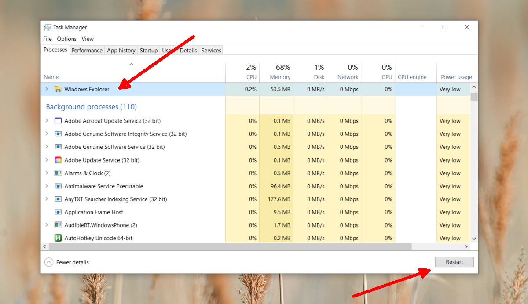Click the Task Manager title bar icon
Image resolution: width=528 pixels, height=304 pixels.
pyautogui.click(x=48, y=27)
